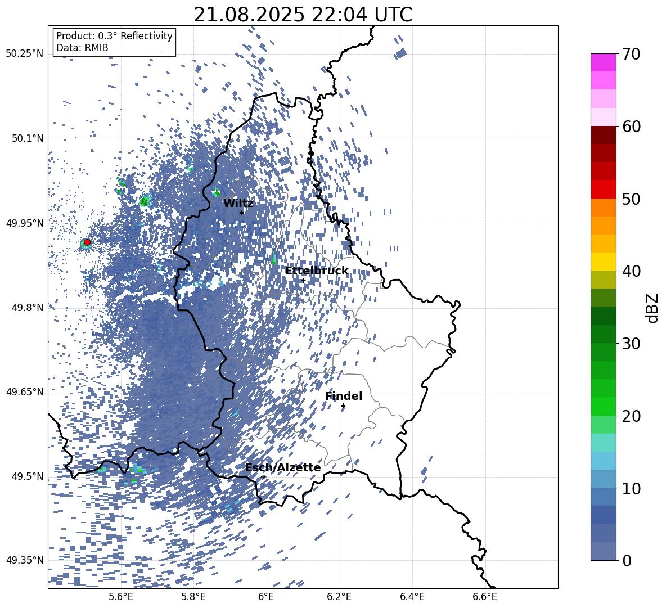
Task: Click the 60 tick on the colorbar
Action: click(631, 127)
